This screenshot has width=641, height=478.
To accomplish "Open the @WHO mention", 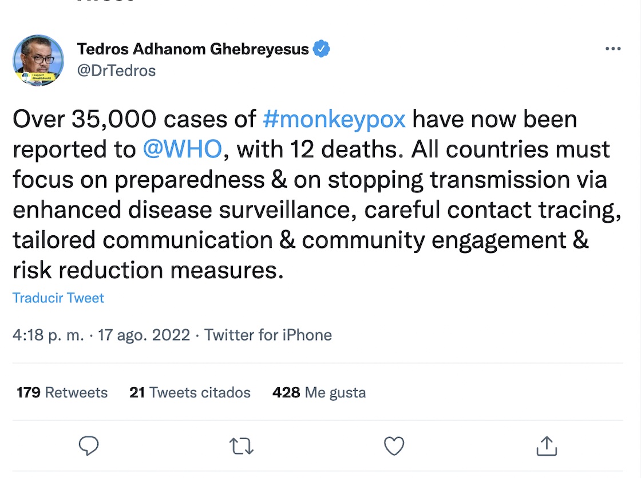I will pos(182,149).
